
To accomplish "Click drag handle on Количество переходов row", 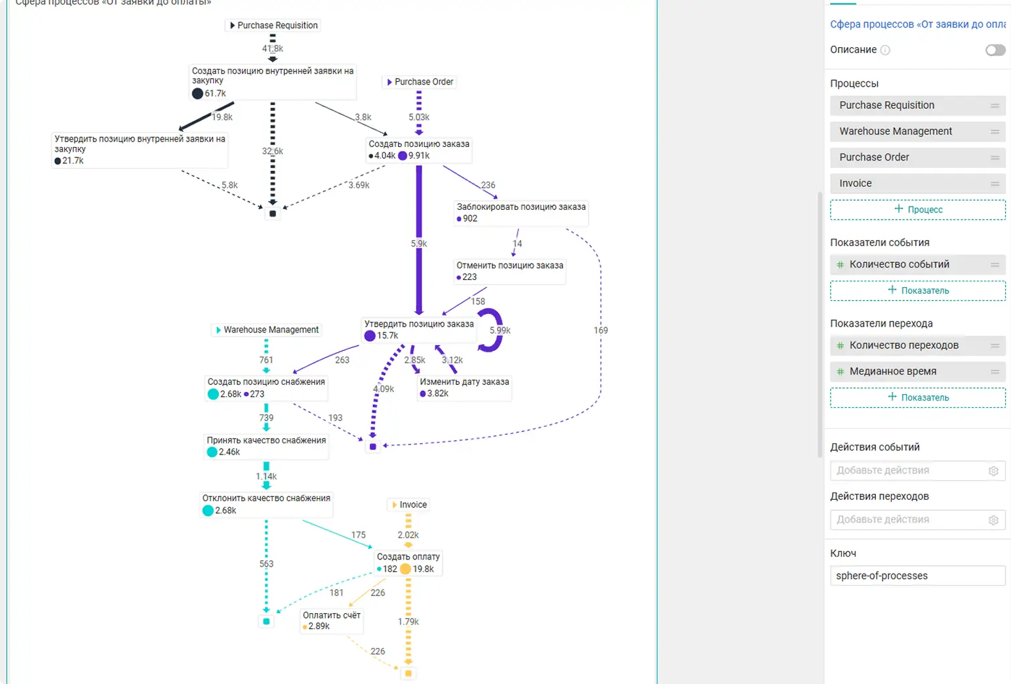I will 995,346.
